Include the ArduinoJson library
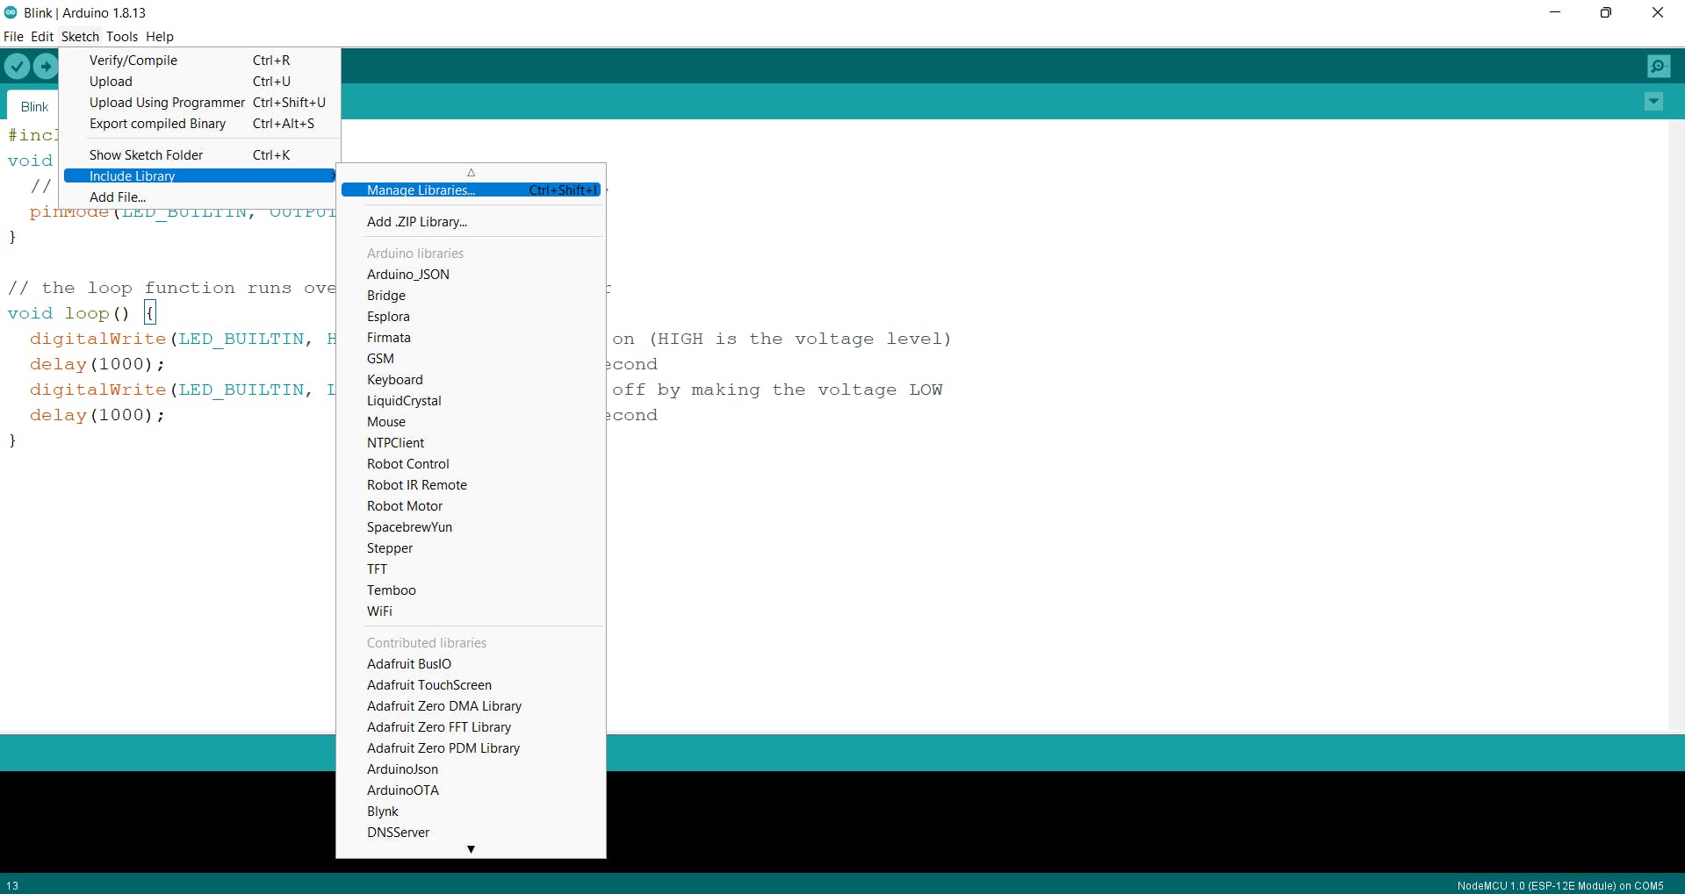The image size is (1685, 894). click(x=471, y=769)
